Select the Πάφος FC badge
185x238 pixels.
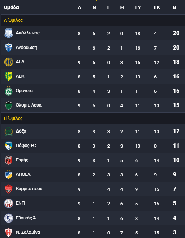point(8,146)
